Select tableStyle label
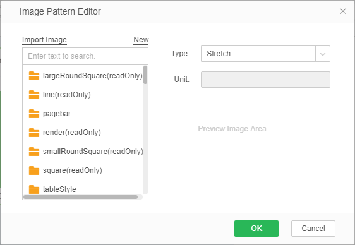355x245 pixels. 59,189
